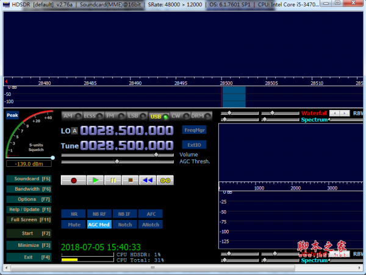The image size is (366, 275).
Task: Click the cyan Spectrum label at top
Action: coord(314,120)
